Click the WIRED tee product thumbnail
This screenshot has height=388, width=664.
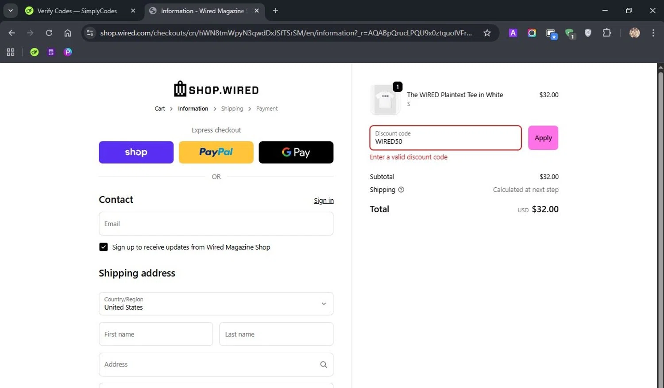coord(385,100)
